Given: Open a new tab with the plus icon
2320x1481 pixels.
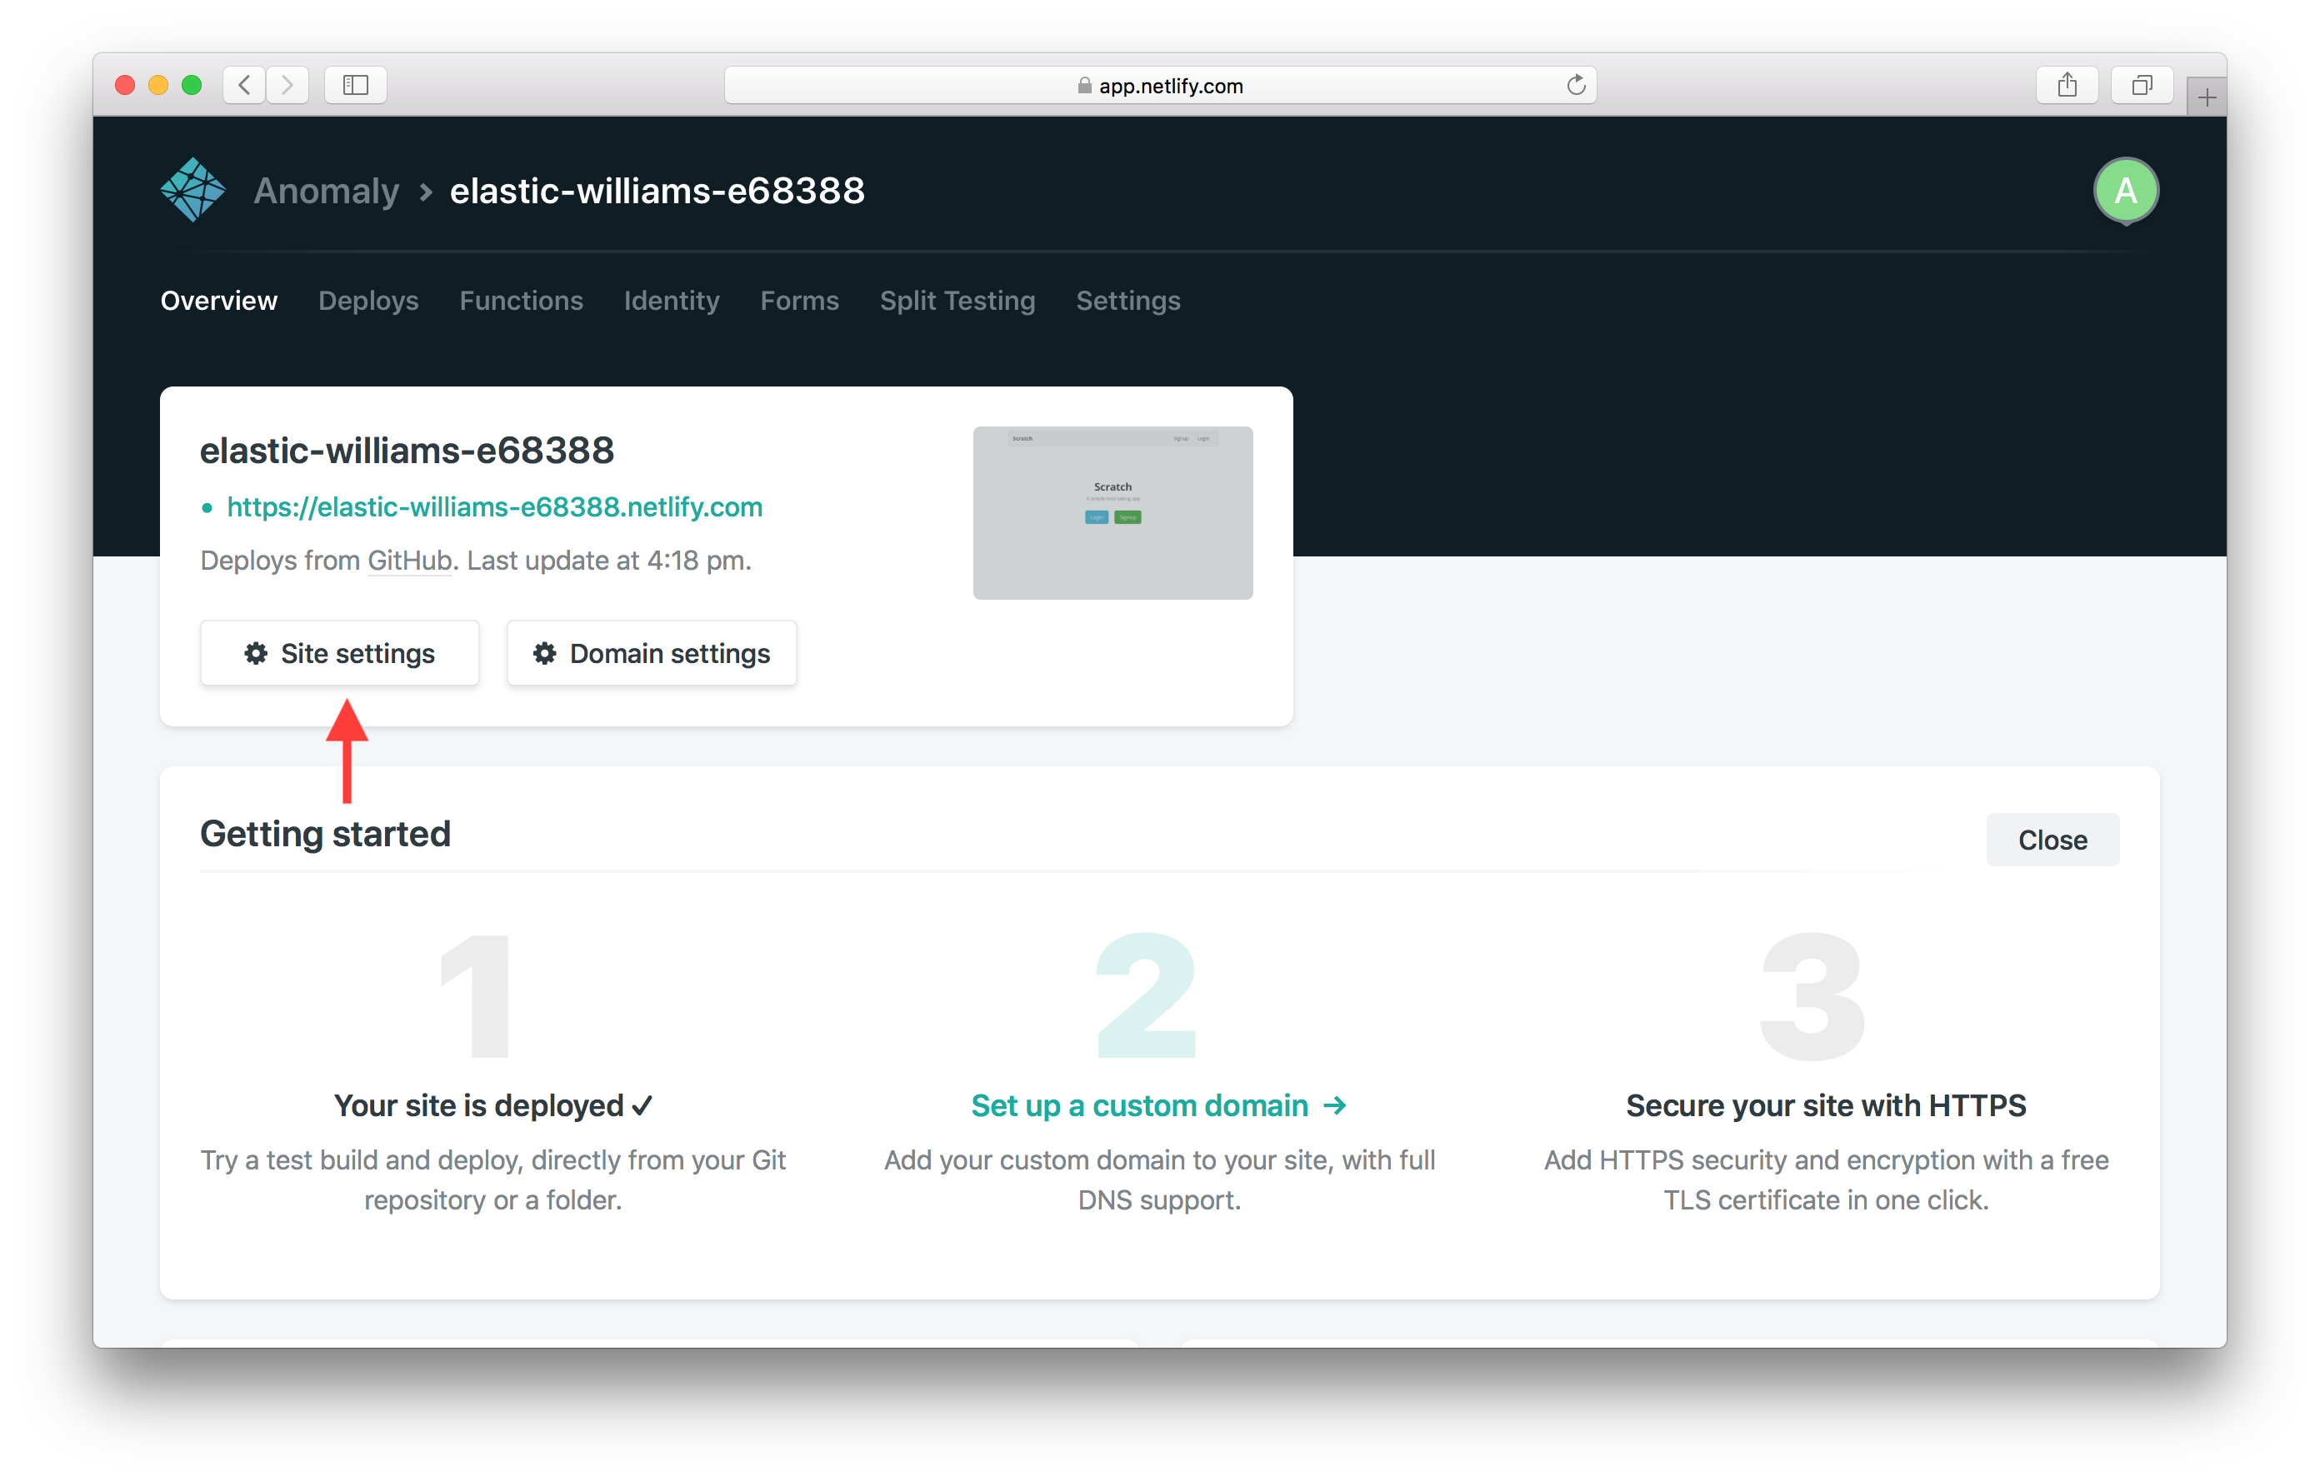Looking at the screenshot, I should click(x=2207, y=97).
